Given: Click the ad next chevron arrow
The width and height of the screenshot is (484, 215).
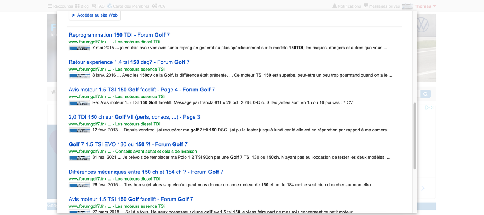Looking at the screenshot, I should pyautogui.click(x=423, y=188).
